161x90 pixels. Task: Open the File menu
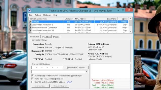(x=31, y=15)
